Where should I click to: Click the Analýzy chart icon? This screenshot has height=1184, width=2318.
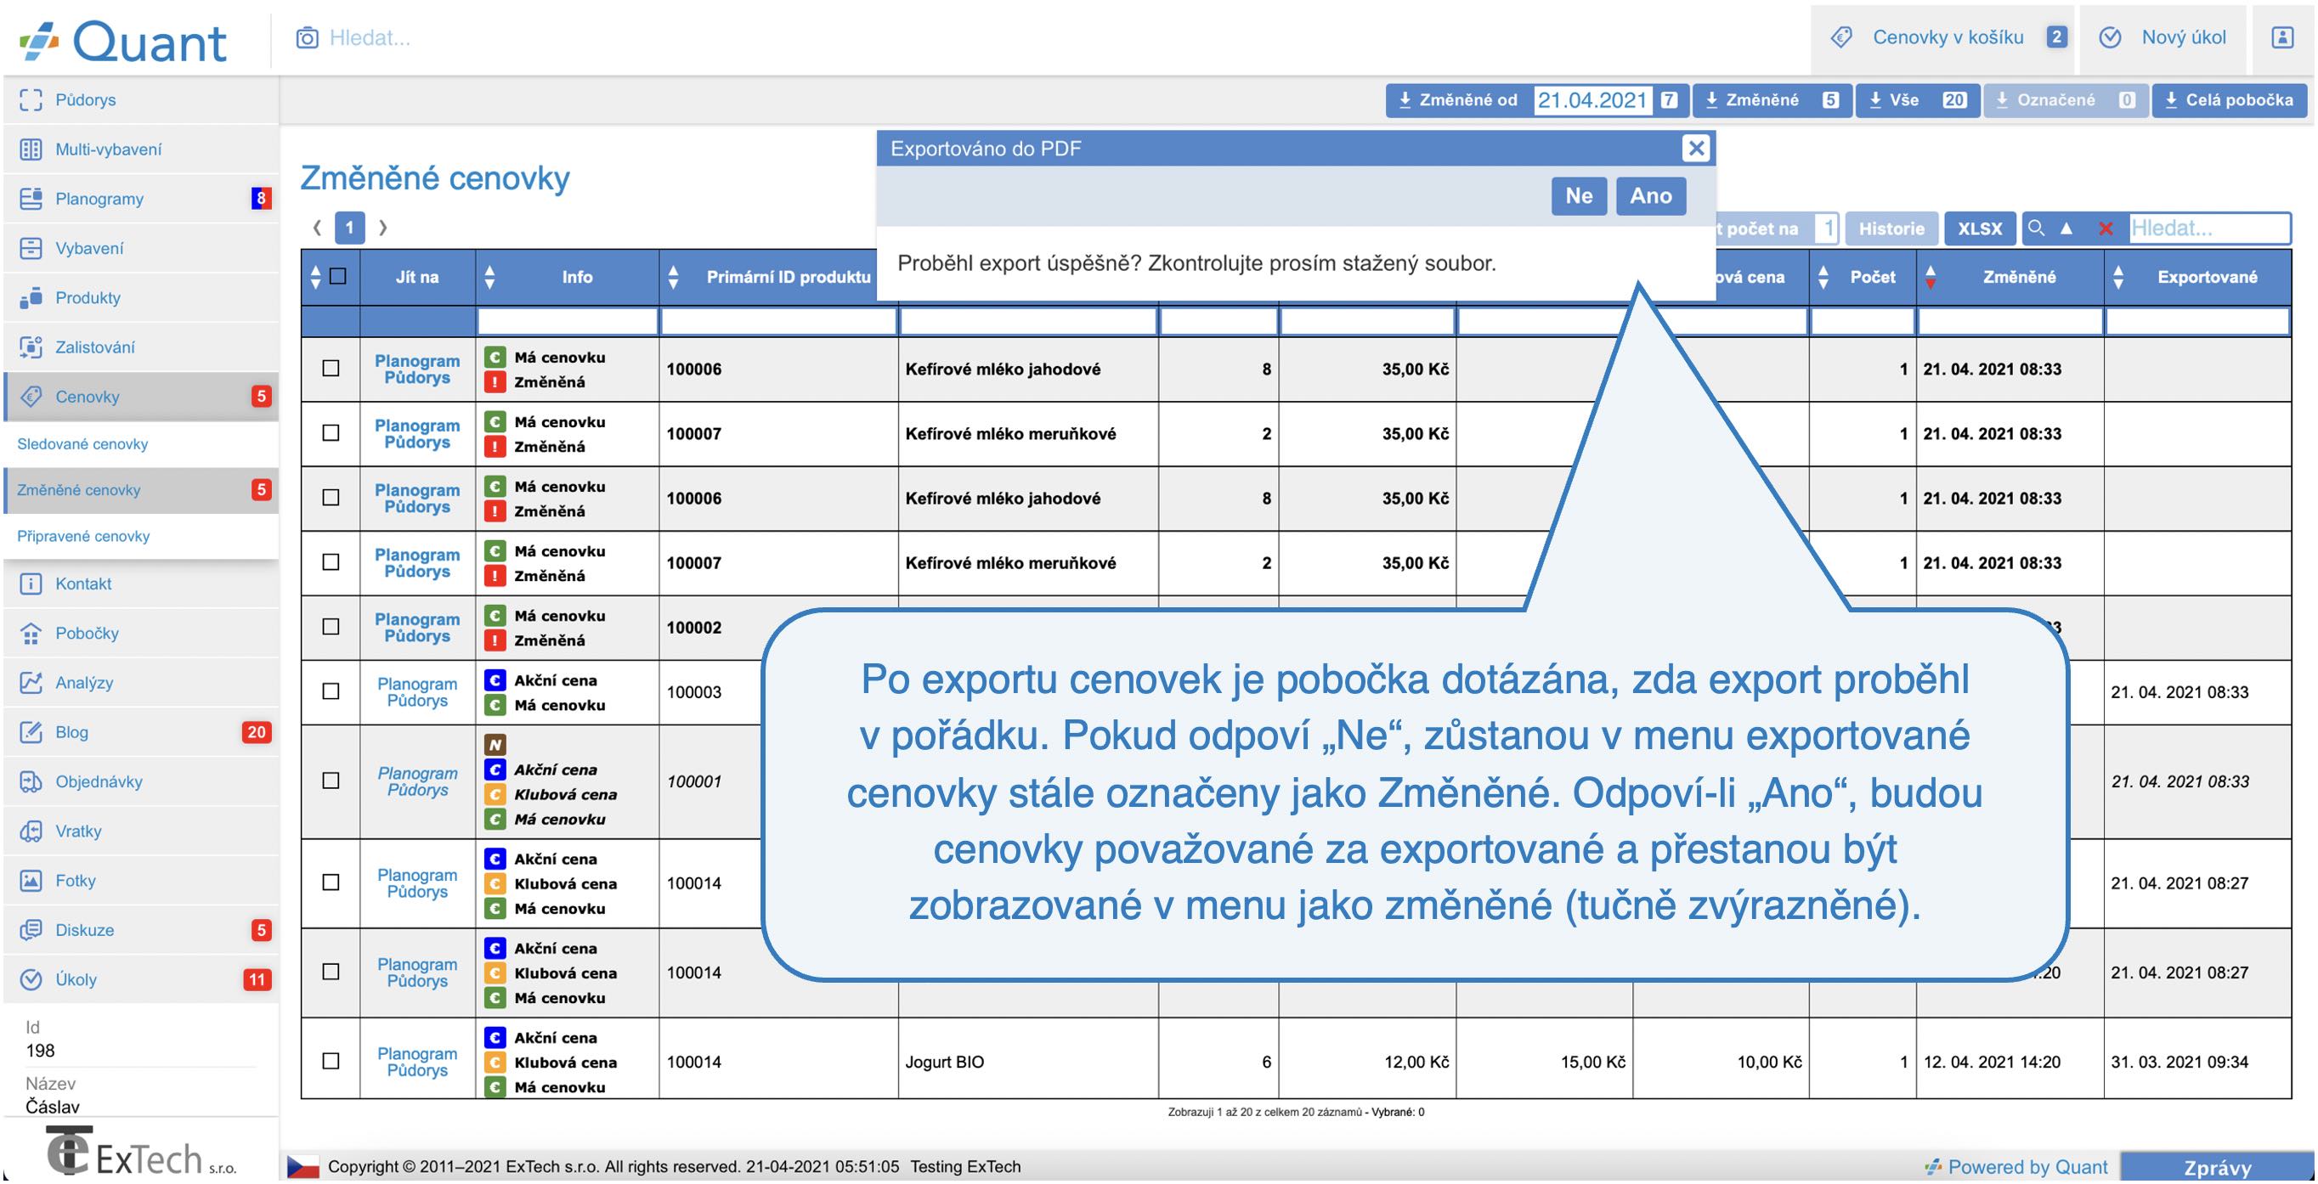[31, 683]
